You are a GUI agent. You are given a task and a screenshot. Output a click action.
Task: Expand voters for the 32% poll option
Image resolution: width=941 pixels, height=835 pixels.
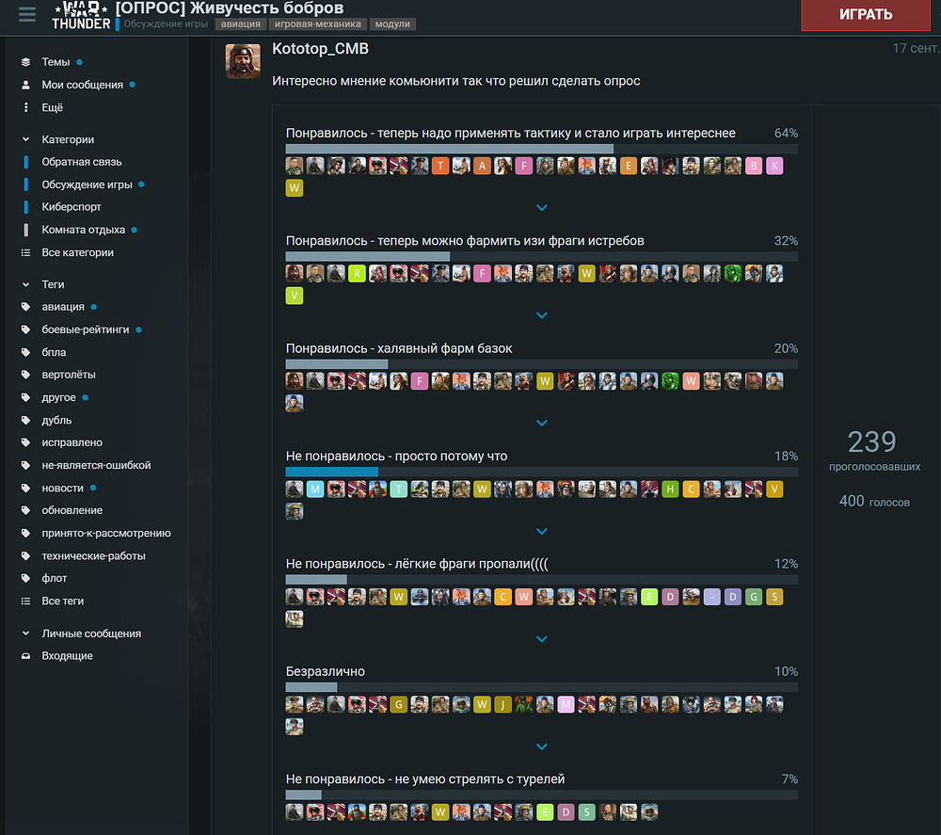click(541, 315)
